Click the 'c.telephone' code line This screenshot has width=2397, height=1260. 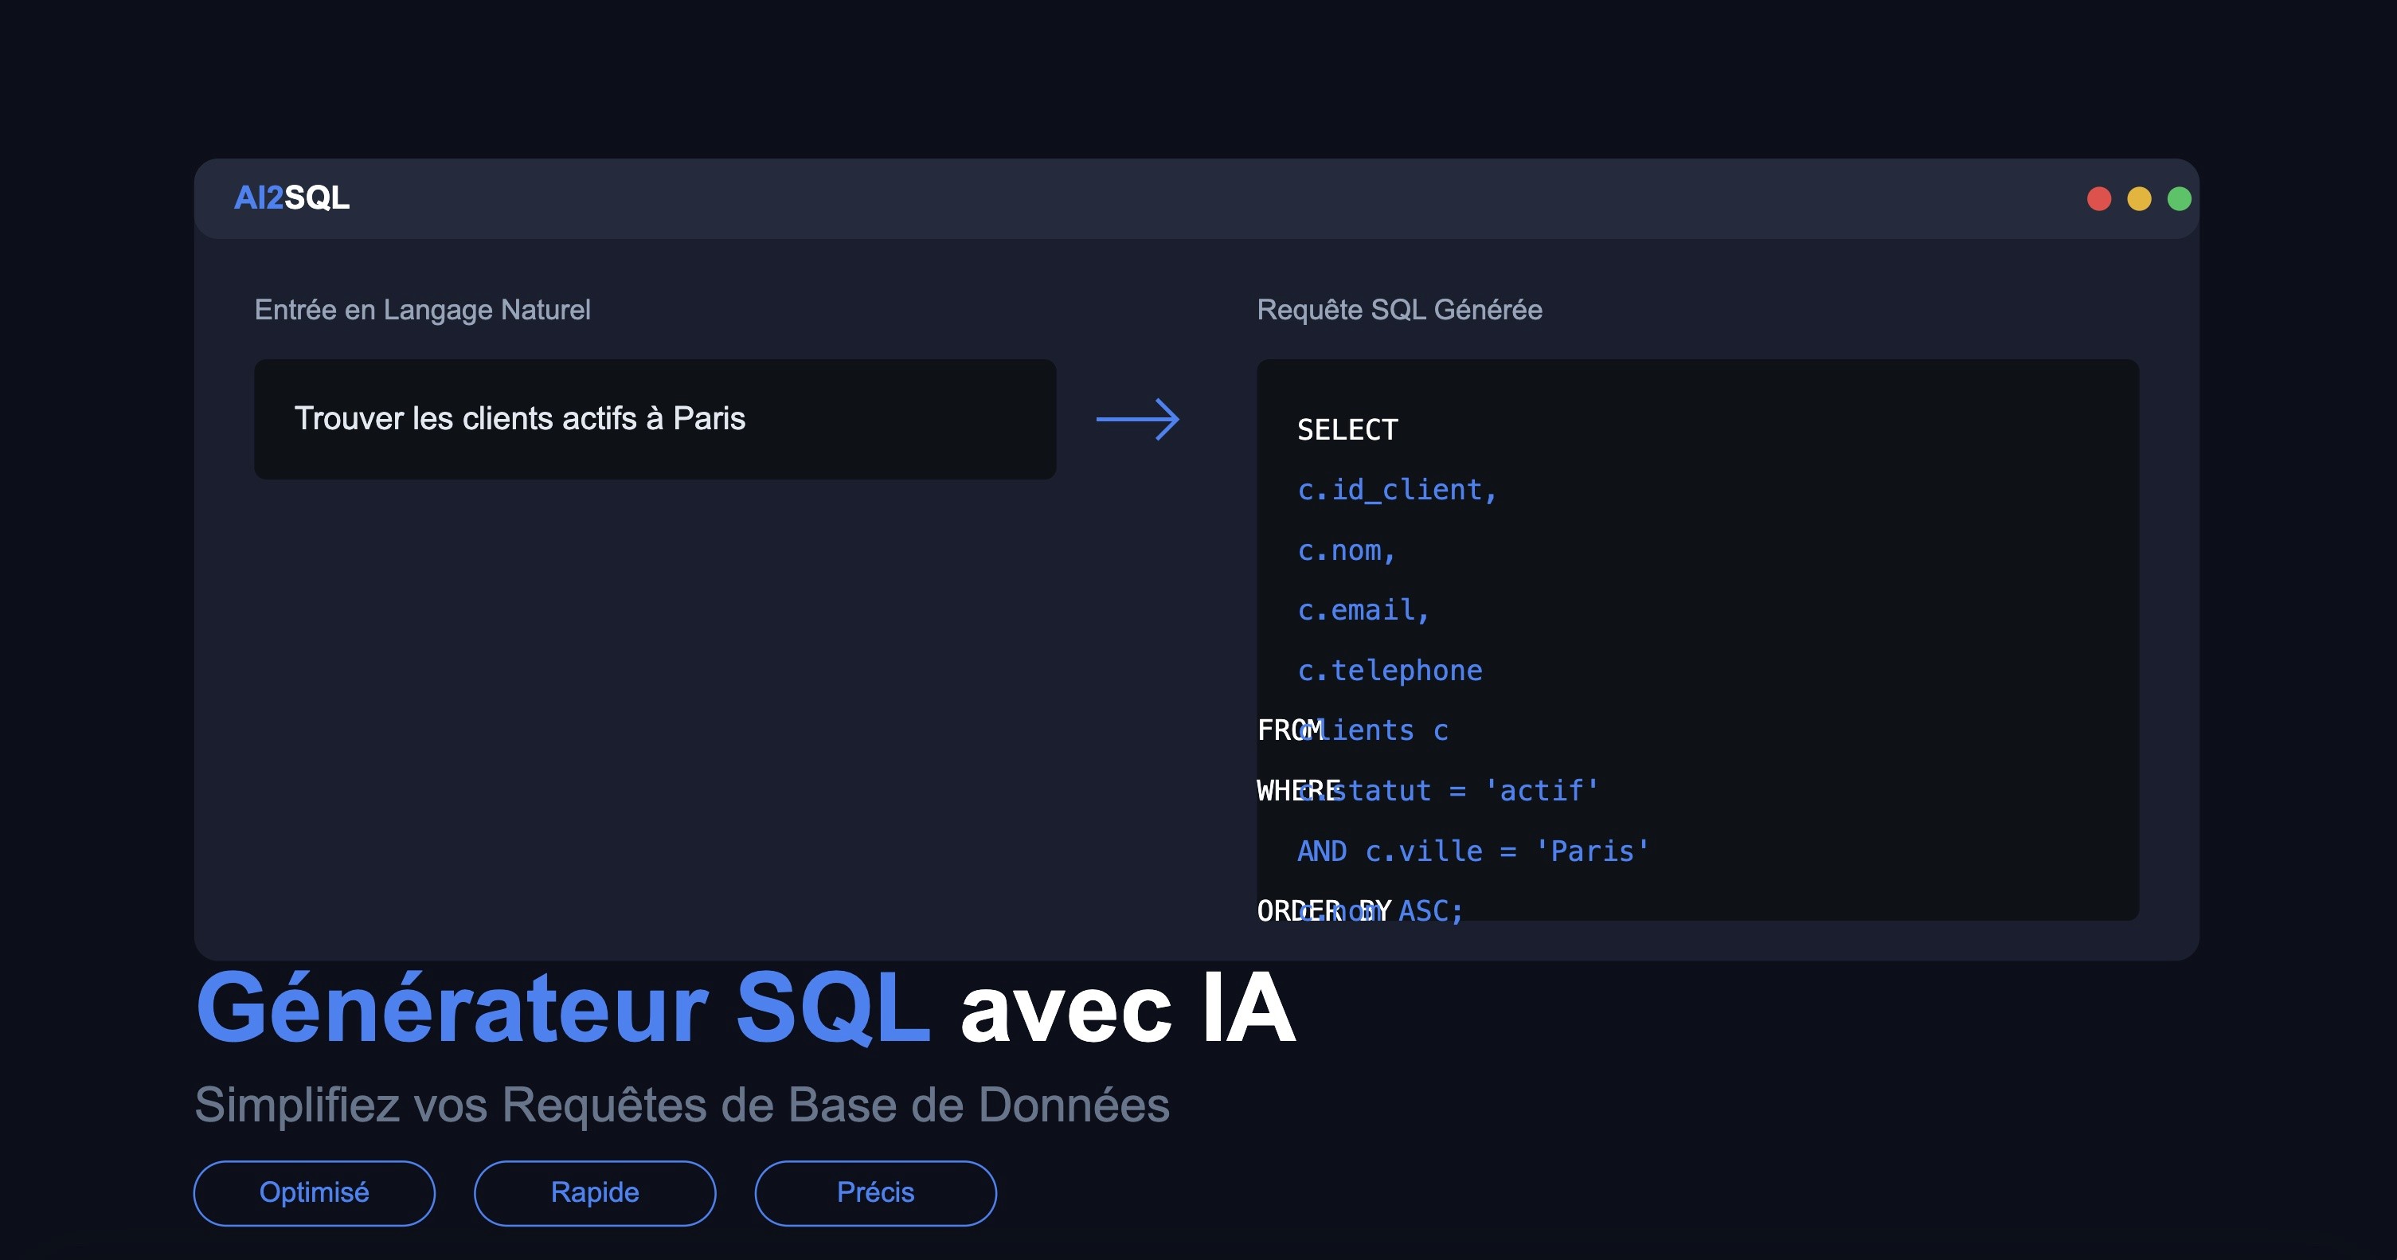pyautogui.click(x=1390, y=670)
